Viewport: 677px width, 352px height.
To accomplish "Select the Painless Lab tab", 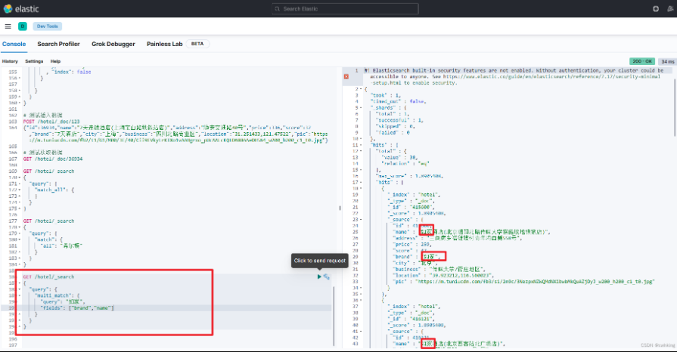I will (x=164, y=45).
